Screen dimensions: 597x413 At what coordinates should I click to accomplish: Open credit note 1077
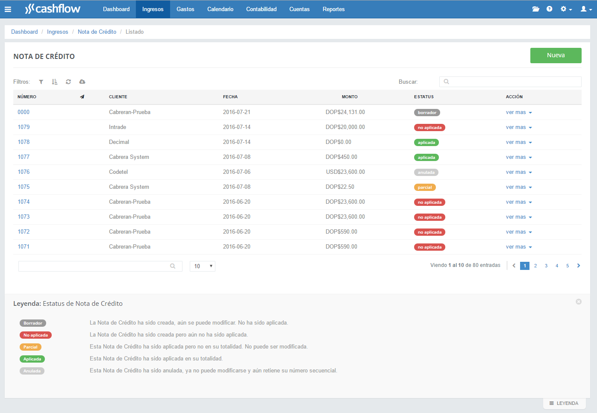click(24, 157)
